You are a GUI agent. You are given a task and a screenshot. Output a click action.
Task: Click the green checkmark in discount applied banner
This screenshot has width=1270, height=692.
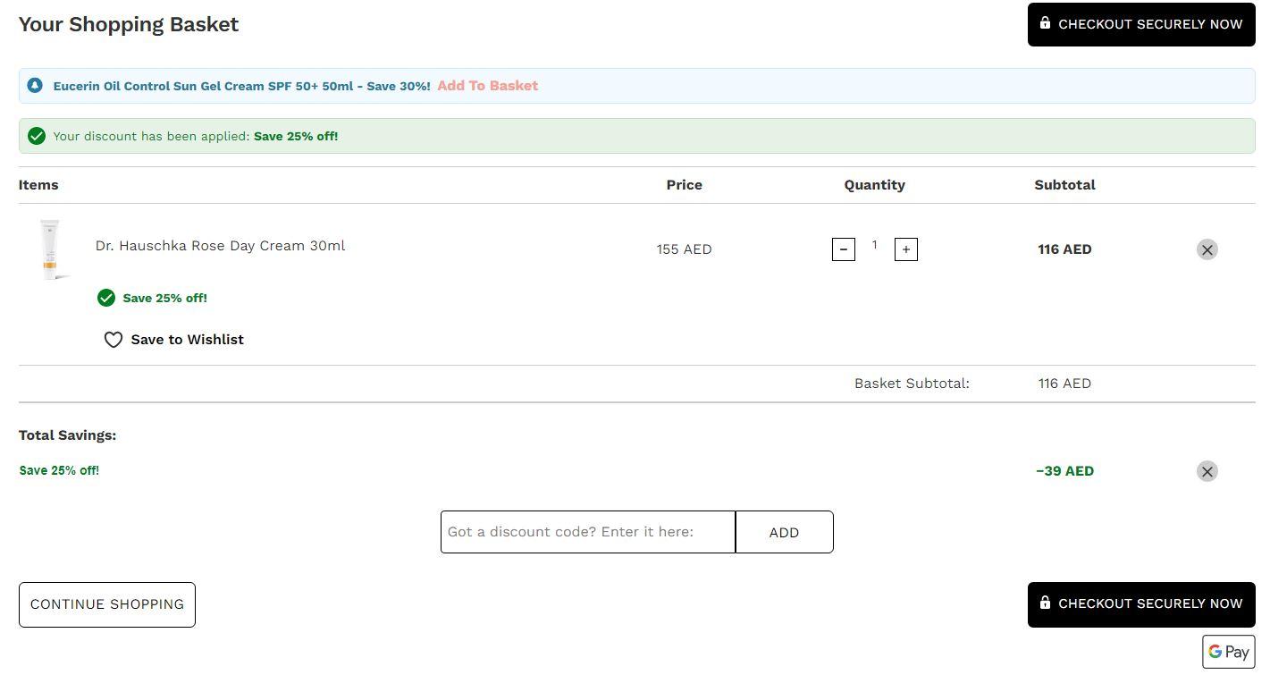click(37, 136)
